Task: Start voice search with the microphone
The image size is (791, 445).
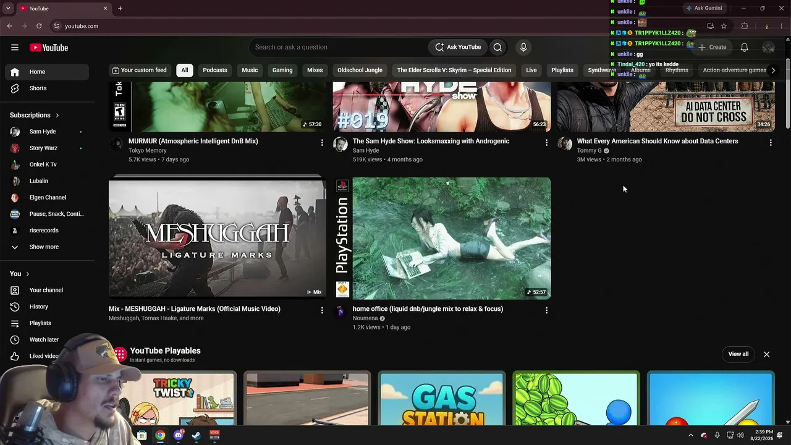Action: [x=523, y=48]
